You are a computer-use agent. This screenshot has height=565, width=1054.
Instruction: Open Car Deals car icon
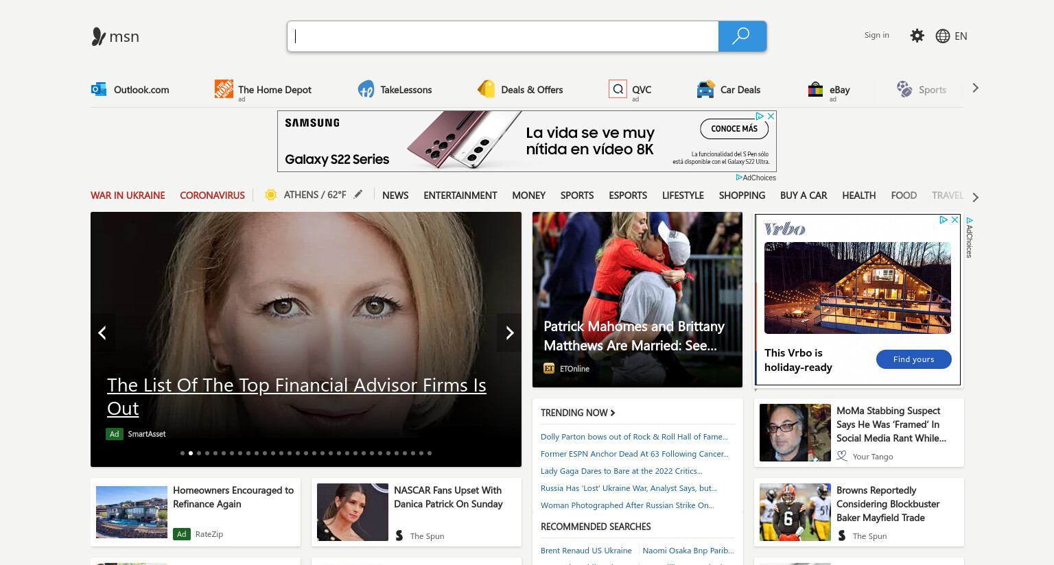pyautogui.click(x=705, y=89)
